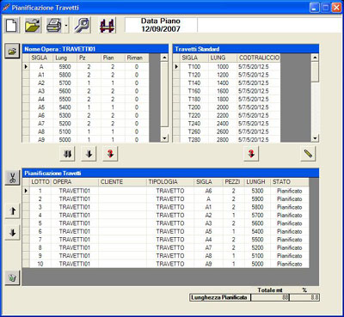This screenshot has width=344, height=317.
Task: Click the recycle bin delete button
Action: pos(12,277)
